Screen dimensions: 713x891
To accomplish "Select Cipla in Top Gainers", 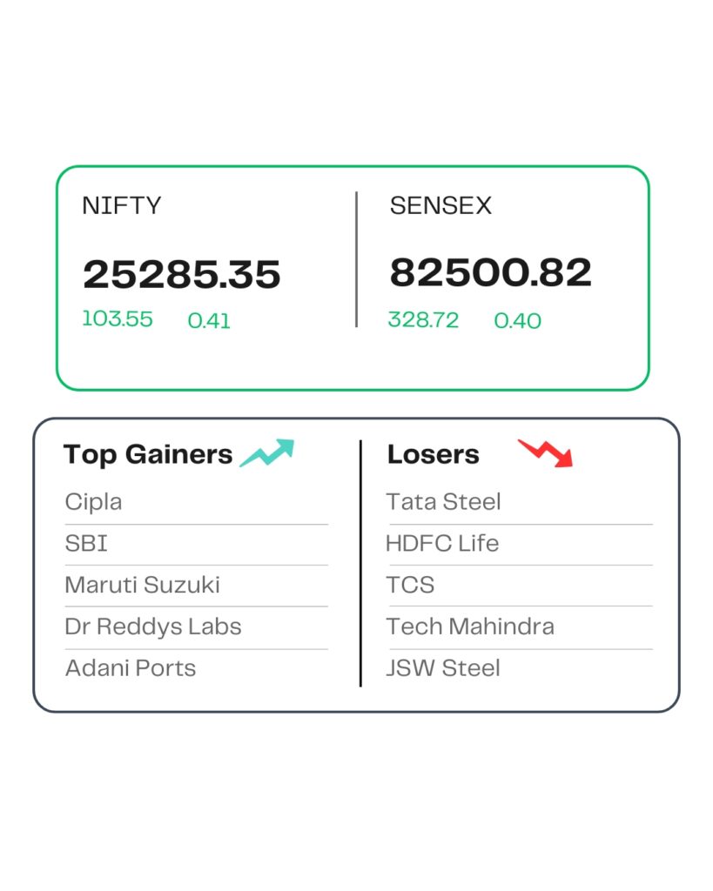I will pos(93,502).
